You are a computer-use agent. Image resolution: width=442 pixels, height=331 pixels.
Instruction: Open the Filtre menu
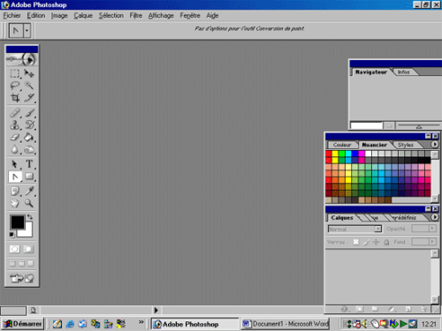136,16
